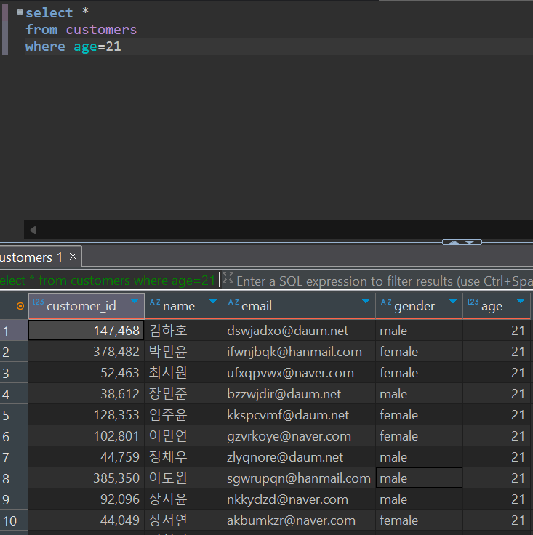The width and height of the screenshot is (533, 535).
Task: Click the orange record mode icon in grid corner
Action: [x=20, y=306]
